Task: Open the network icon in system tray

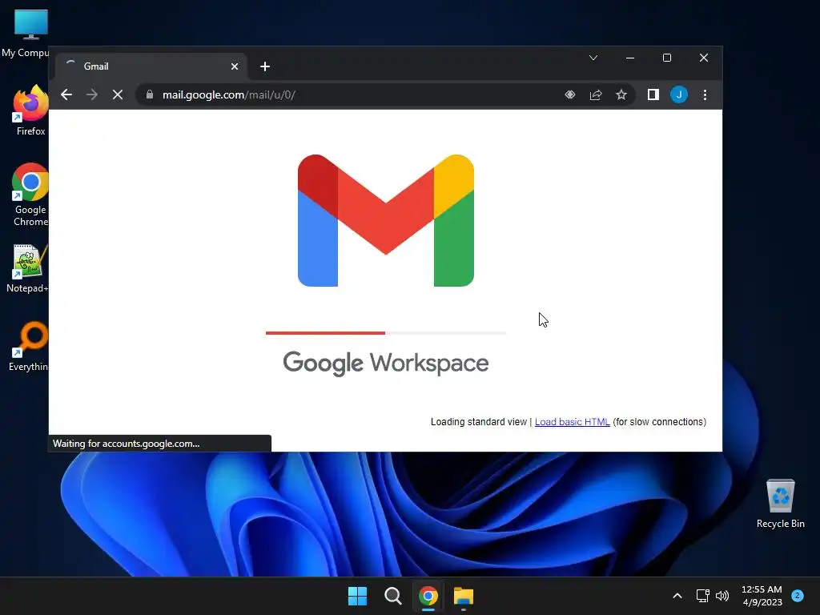Action: (x=702, y=596)
